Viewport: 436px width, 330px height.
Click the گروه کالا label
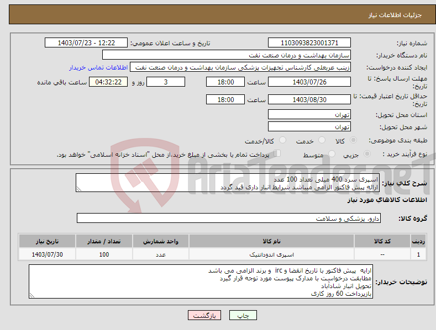[x=413, y=219]
